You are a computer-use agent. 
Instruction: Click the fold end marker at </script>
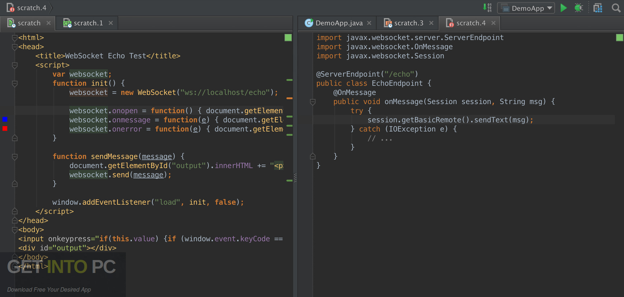[15, 211]
